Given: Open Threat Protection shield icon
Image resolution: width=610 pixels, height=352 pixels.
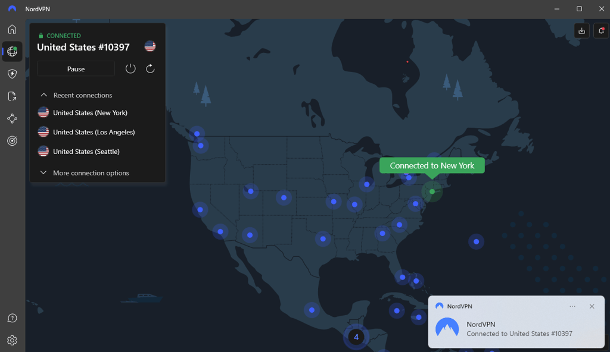Looking at the screenshot, I should pyautogui.click(x=12, y=74).
